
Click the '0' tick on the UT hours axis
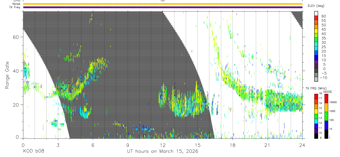pos(23,145)
